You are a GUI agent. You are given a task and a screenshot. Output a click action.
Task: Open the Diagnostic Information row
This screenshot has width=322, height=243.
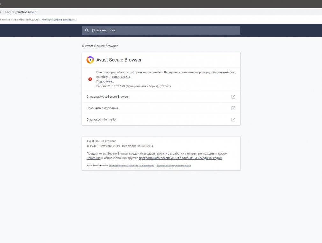coord(161,119)
